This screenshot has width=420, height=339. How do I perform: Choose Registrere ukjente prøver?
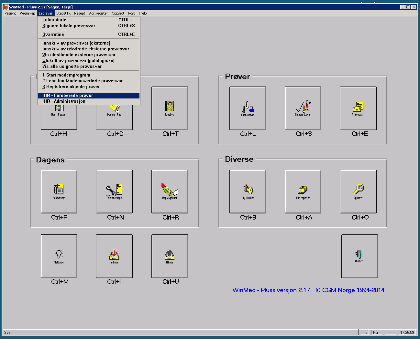coord(89,87)
